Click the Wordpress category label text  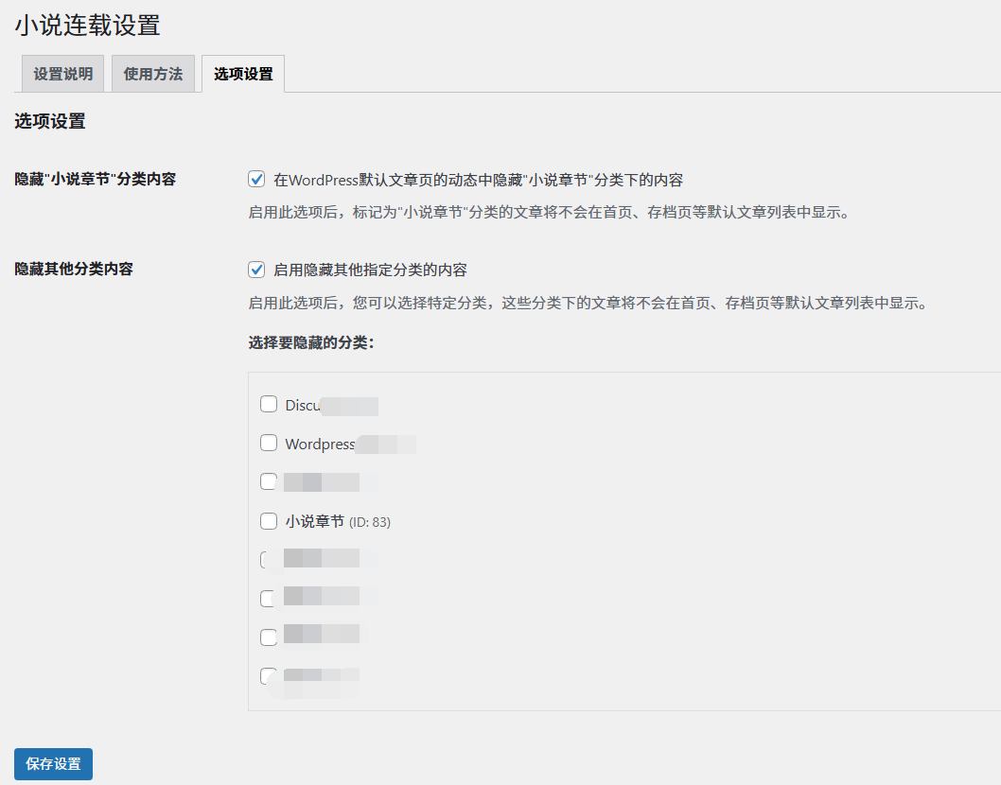(x=320, y=444)
